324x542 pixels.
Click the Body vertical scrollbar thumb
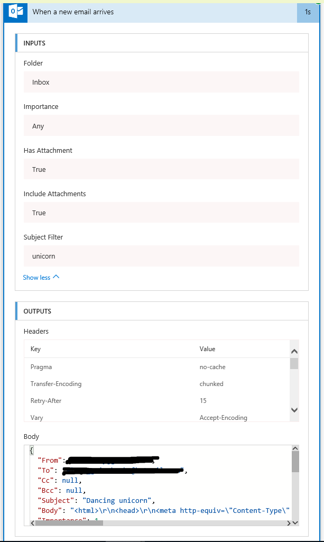[x=295, y=461]
